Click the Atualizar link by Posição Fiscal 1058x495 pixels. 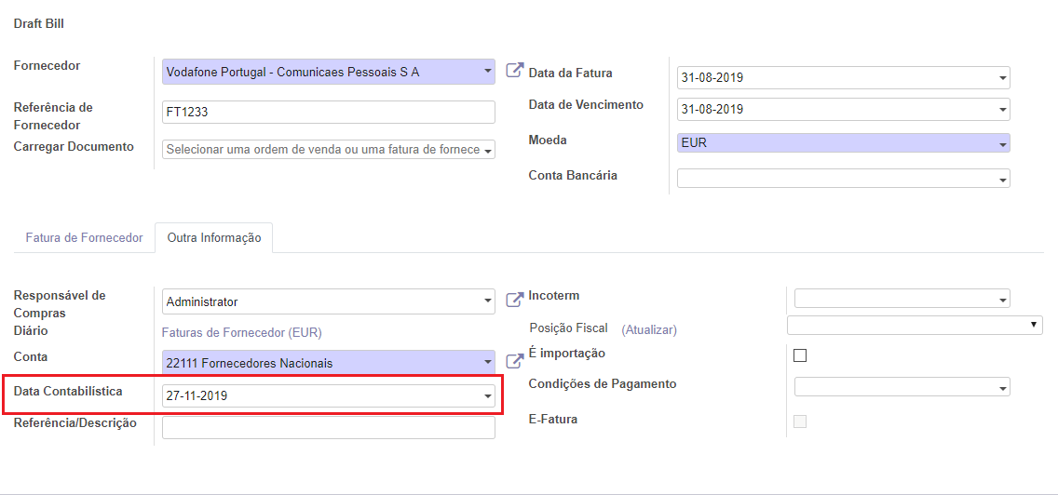pyautogui.click(x=649, y=329)
